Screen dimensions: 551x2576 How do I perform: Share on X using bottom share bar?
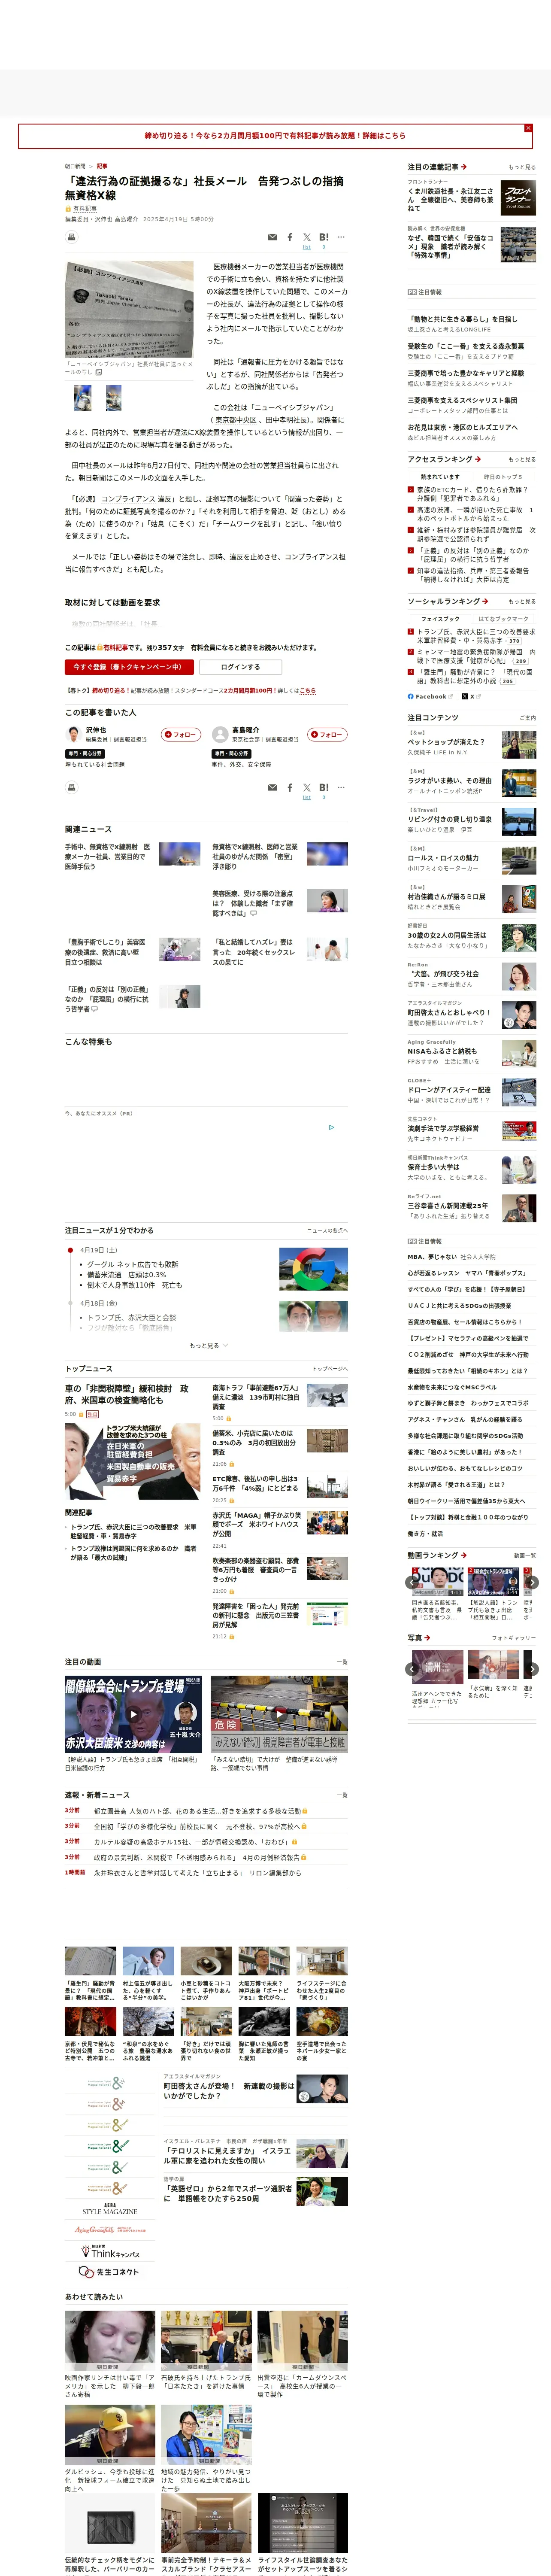tap(307, 788)
